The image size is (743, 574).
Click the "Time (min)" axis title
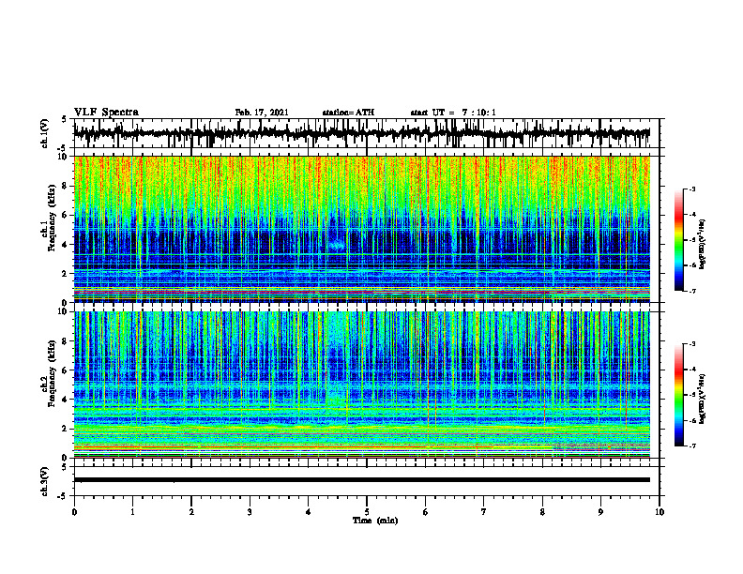(x=375, y=521)
